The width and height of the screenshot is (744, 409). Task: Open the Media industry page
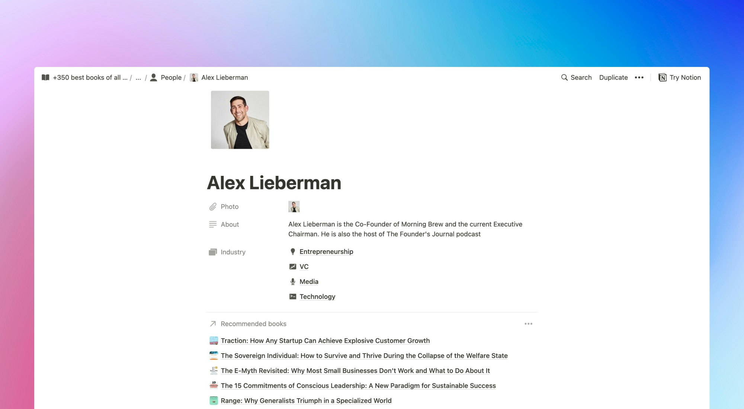point(309,281)
